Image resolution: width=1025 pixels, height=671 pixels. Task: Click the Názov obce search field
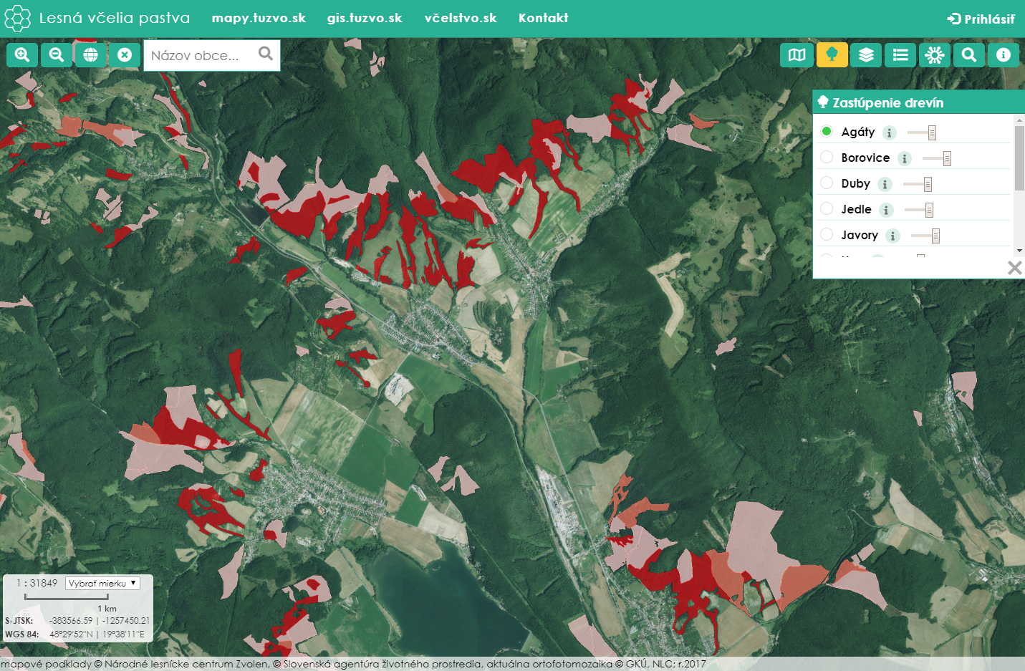201,55
